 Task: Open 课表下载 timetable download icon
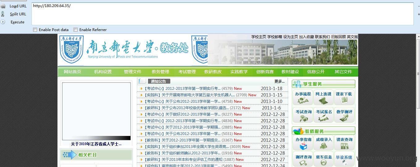point(344,97)
